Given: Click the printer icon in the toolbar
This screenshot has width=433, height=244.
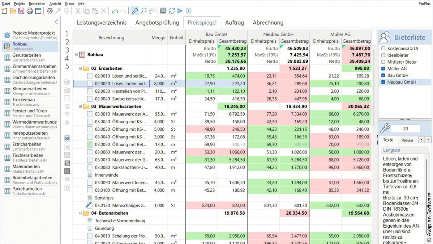Looking at the screenshot, I should [30, 11].
